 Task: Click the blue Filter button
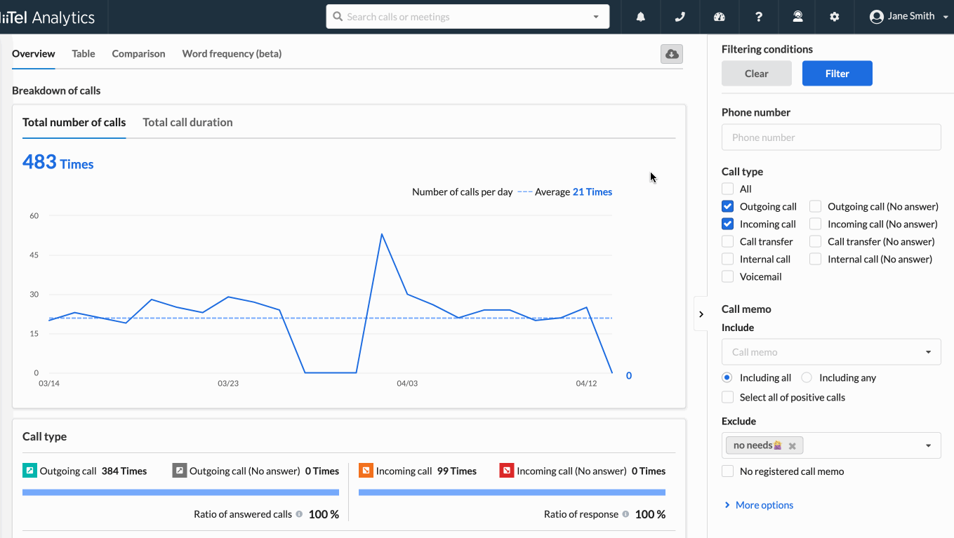tap(837, 74)
